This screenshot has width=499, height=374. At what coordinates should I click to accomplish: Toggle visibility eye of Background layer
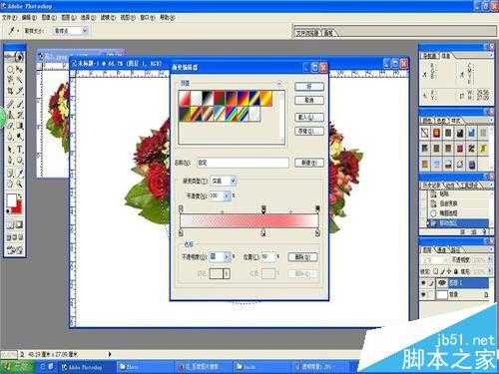(x=423, y=294)
